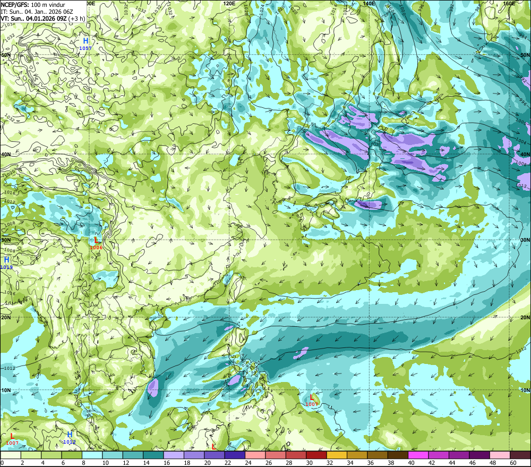This screenshot has height=467, width=531.
Task: Select the deep purple 46–48 legend swatch
Action: [479, 455]
